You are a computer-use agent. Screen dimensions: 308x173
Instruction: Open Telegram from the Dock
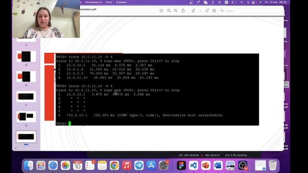tap(139, 165)
